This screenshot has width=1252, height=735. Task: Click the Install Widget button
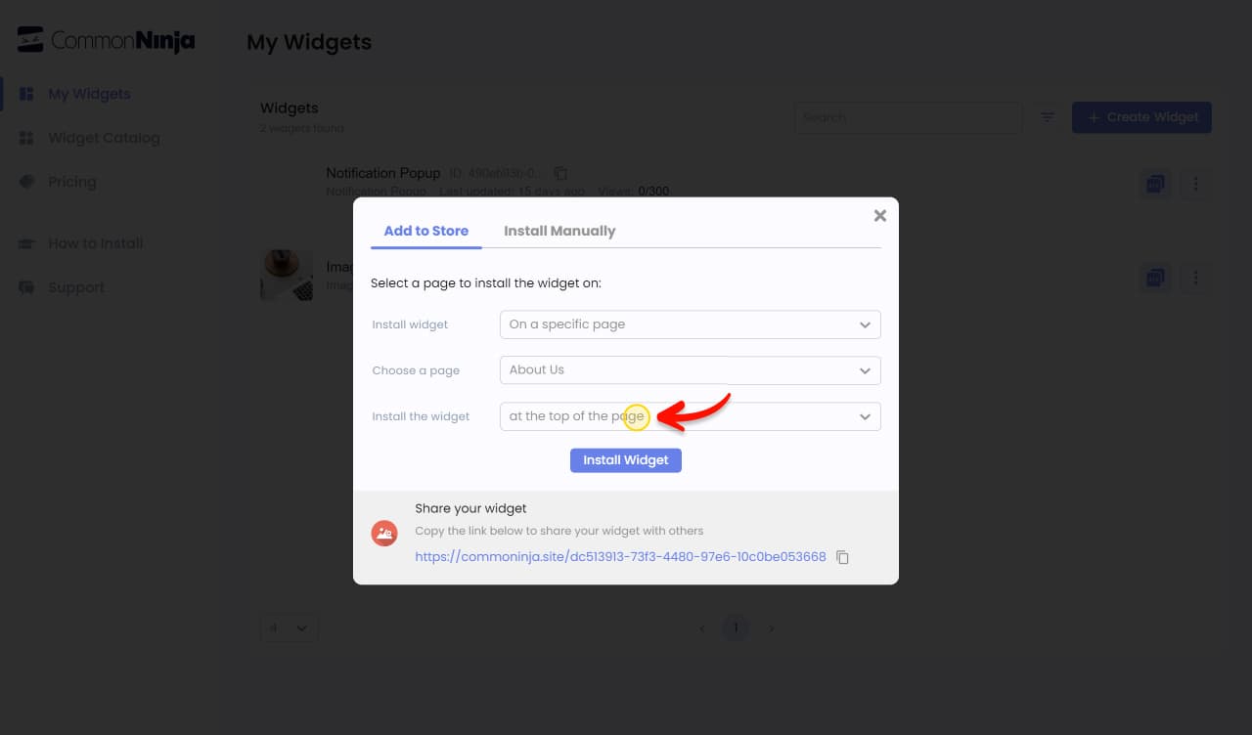[626, 460]
